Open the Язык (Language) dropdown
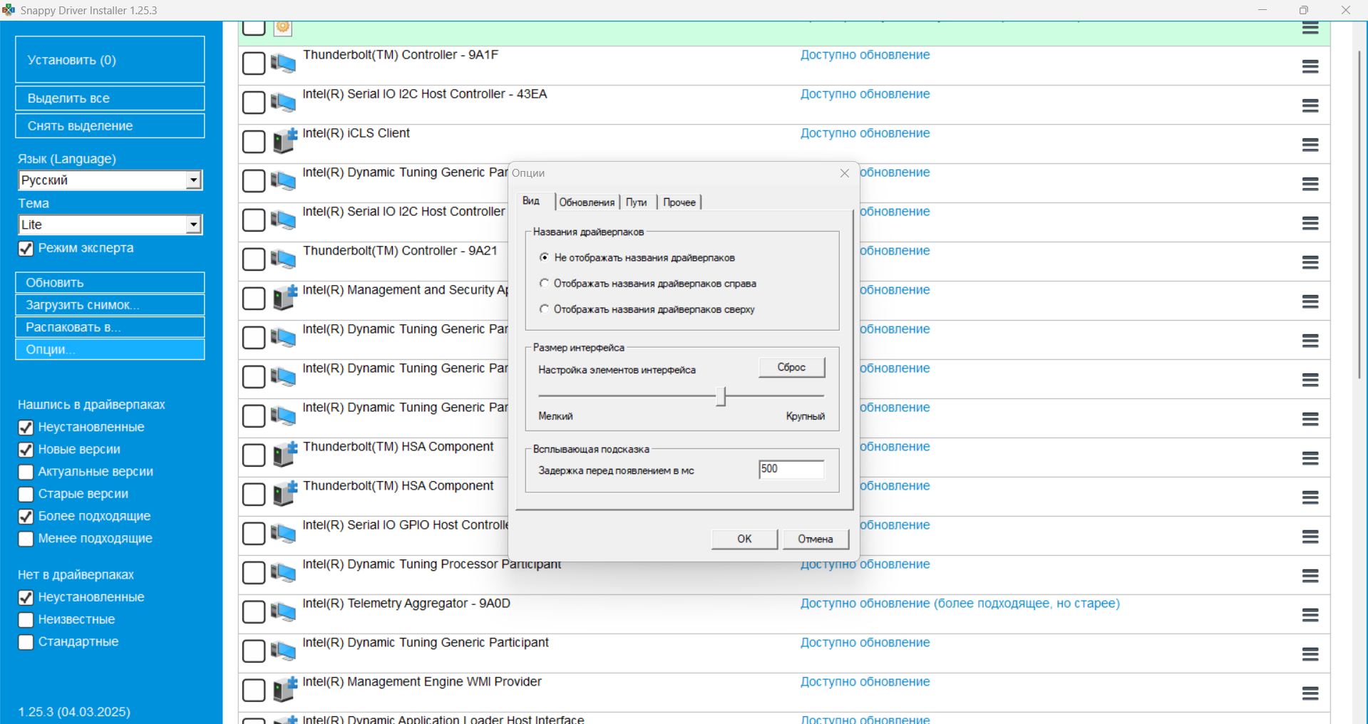This screenshot has height=724, width=1368. 110,180
